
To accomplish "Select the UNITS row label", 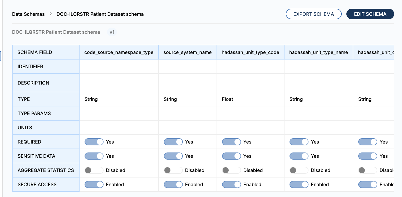I will click(46, 128).
